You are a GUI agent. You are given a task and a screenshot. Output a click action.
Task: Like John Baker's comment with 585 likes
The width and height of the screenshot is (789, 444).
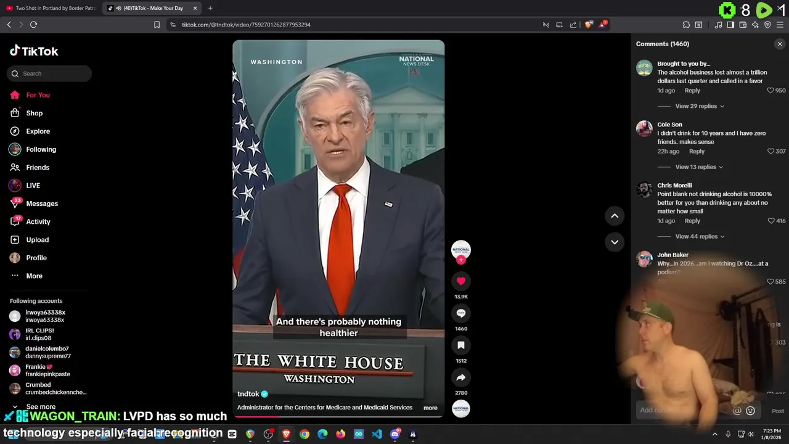771,282
